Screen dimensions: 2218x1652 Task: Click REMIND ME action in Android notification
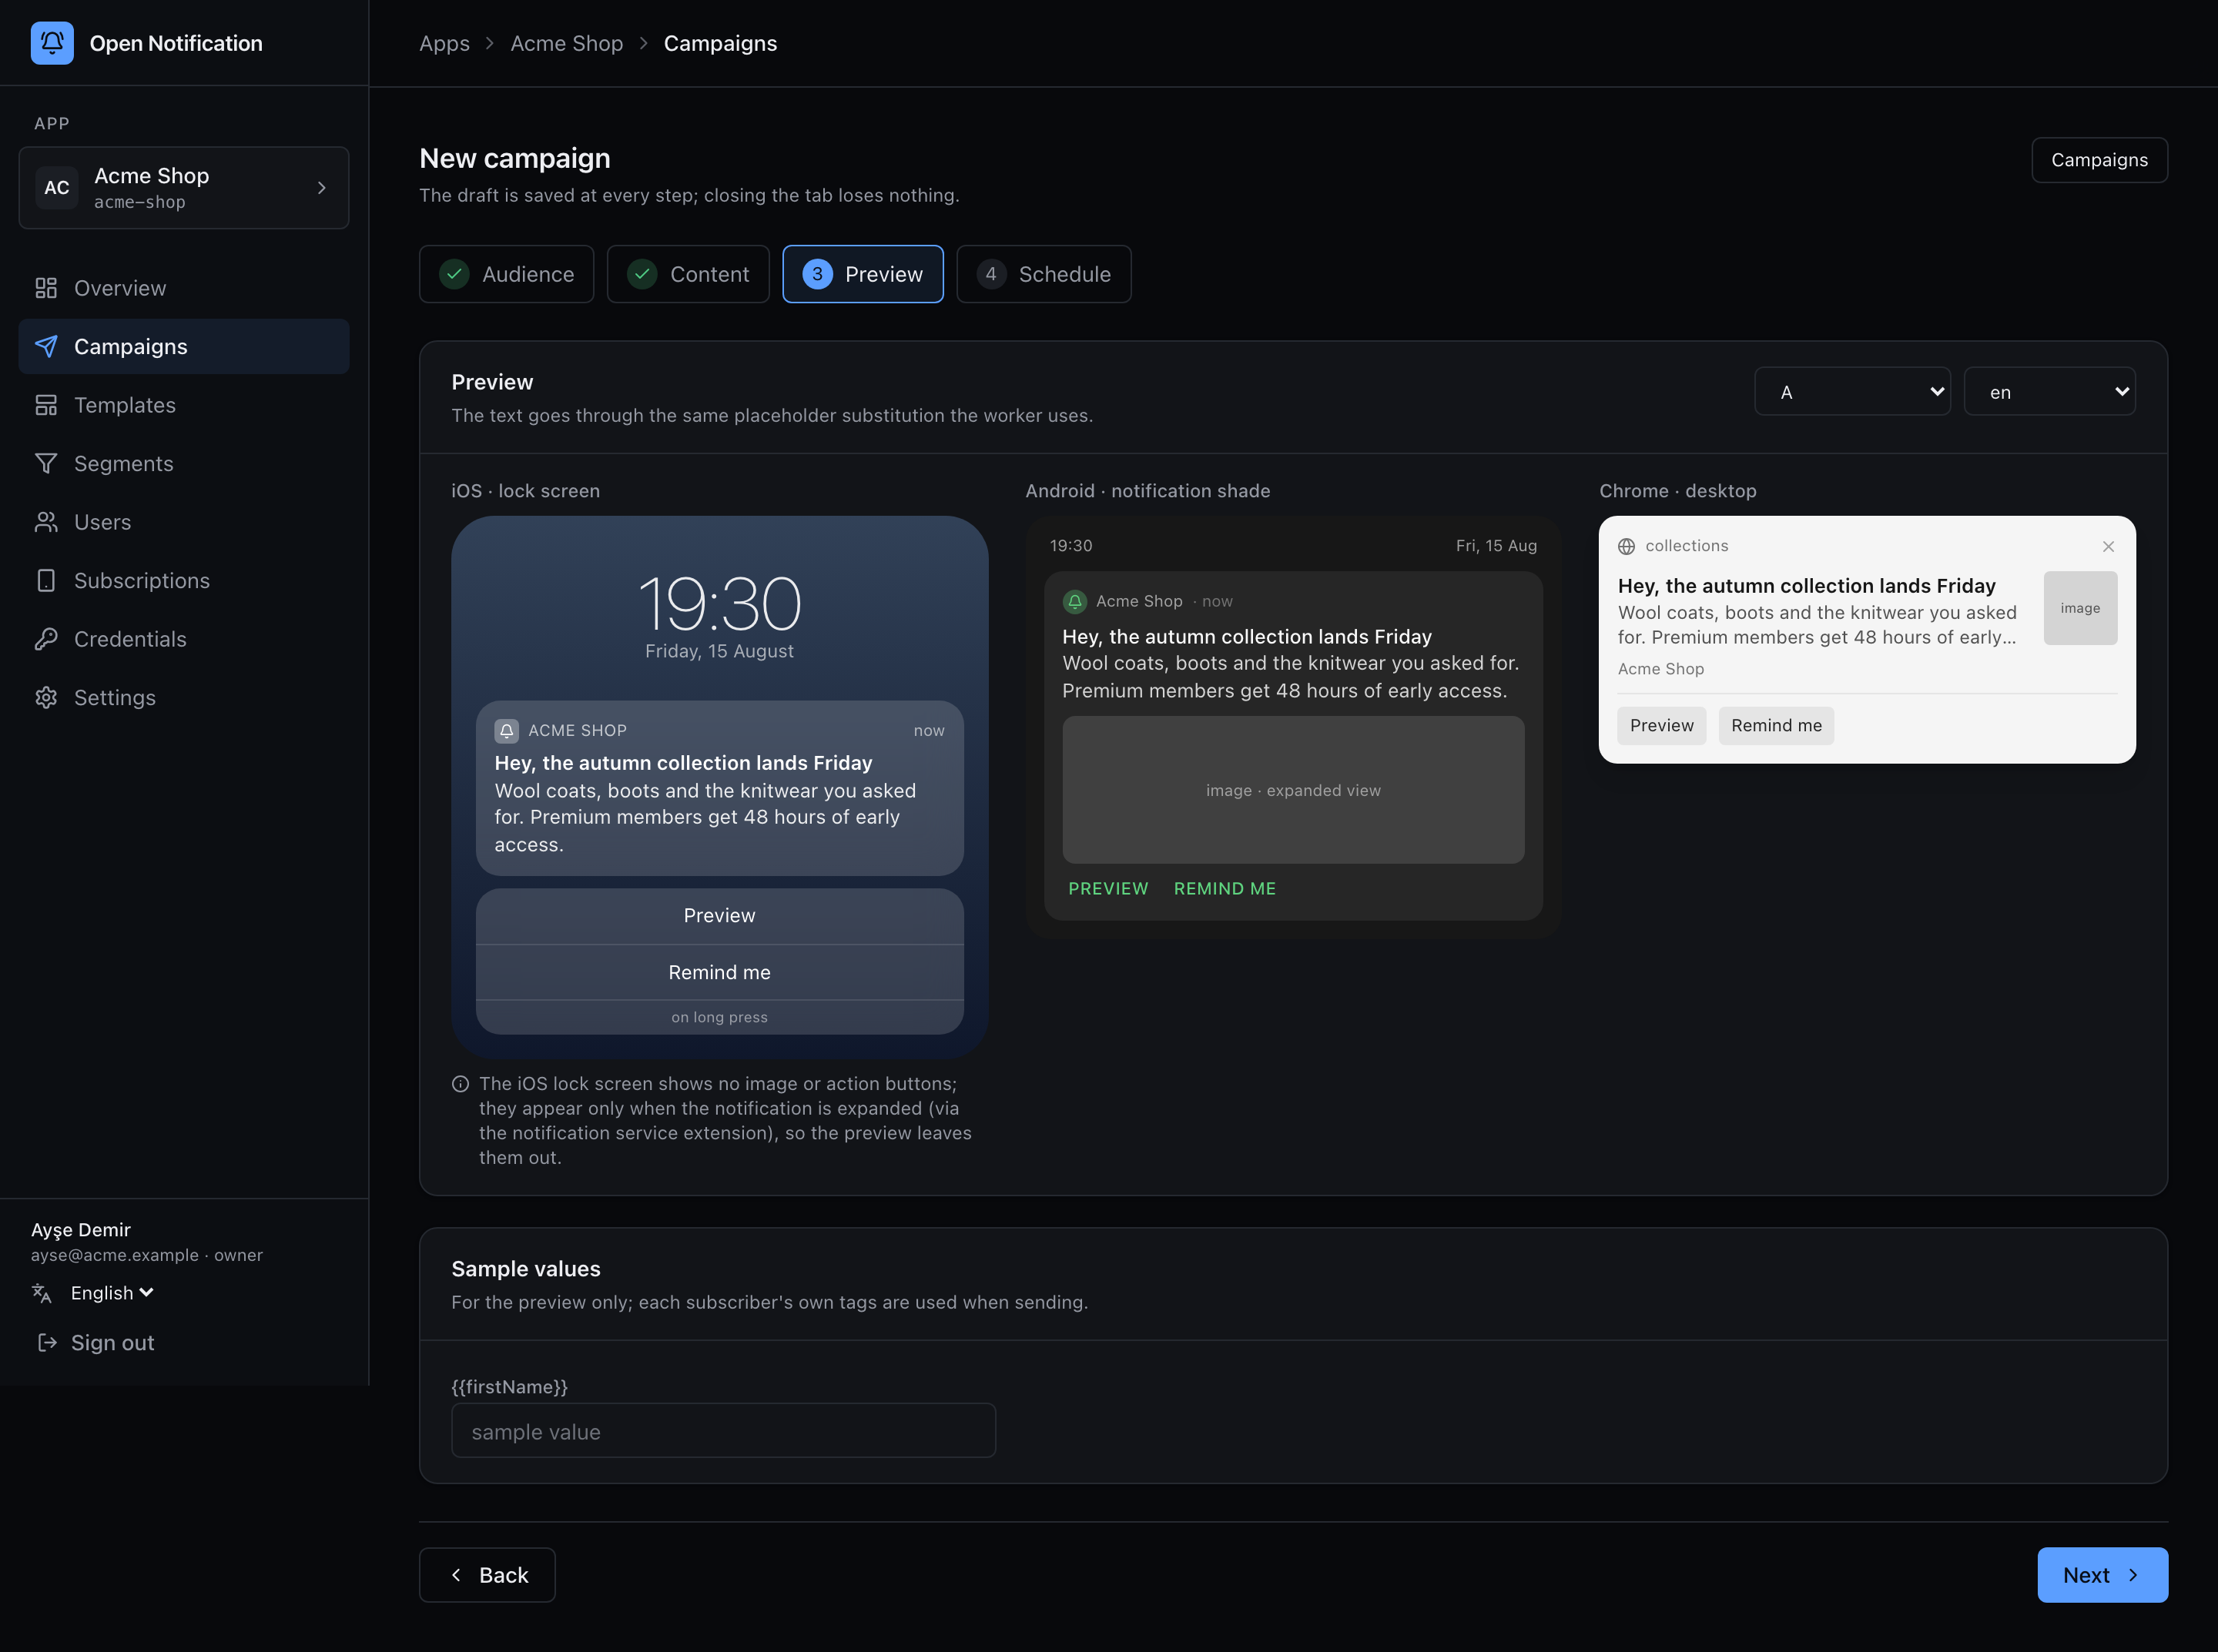(1225, 889)
